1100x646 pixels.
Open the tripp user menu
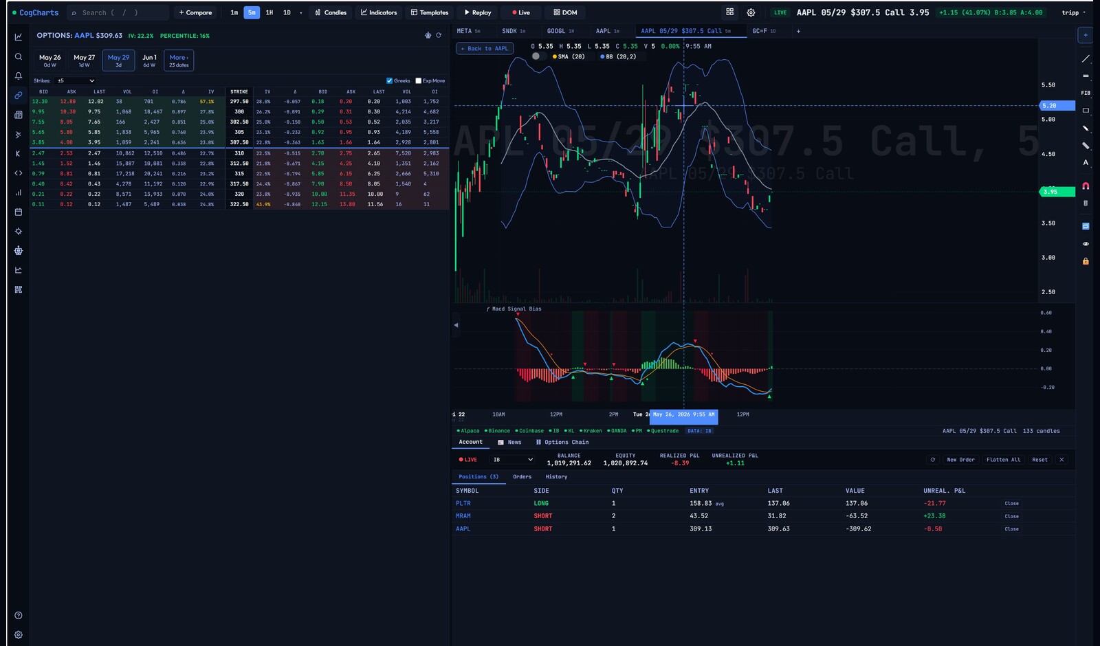click(1074, 12)
